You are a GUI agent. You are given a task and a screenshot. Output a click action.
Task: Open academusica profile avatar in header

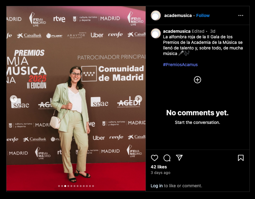[156, 15]
